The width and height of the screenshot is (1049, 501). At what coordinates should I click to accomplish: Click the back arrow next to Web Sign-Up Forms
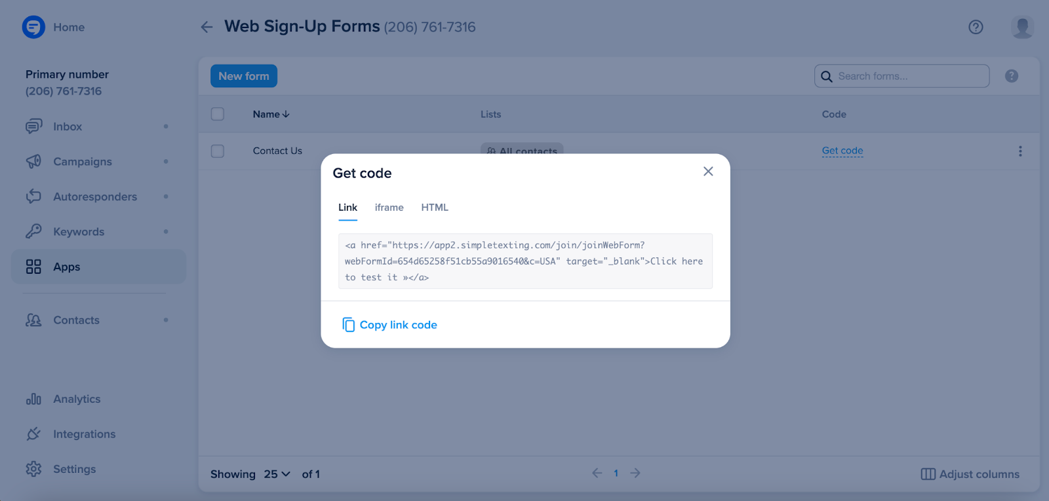pyautogui.click(x=207, y=27)
